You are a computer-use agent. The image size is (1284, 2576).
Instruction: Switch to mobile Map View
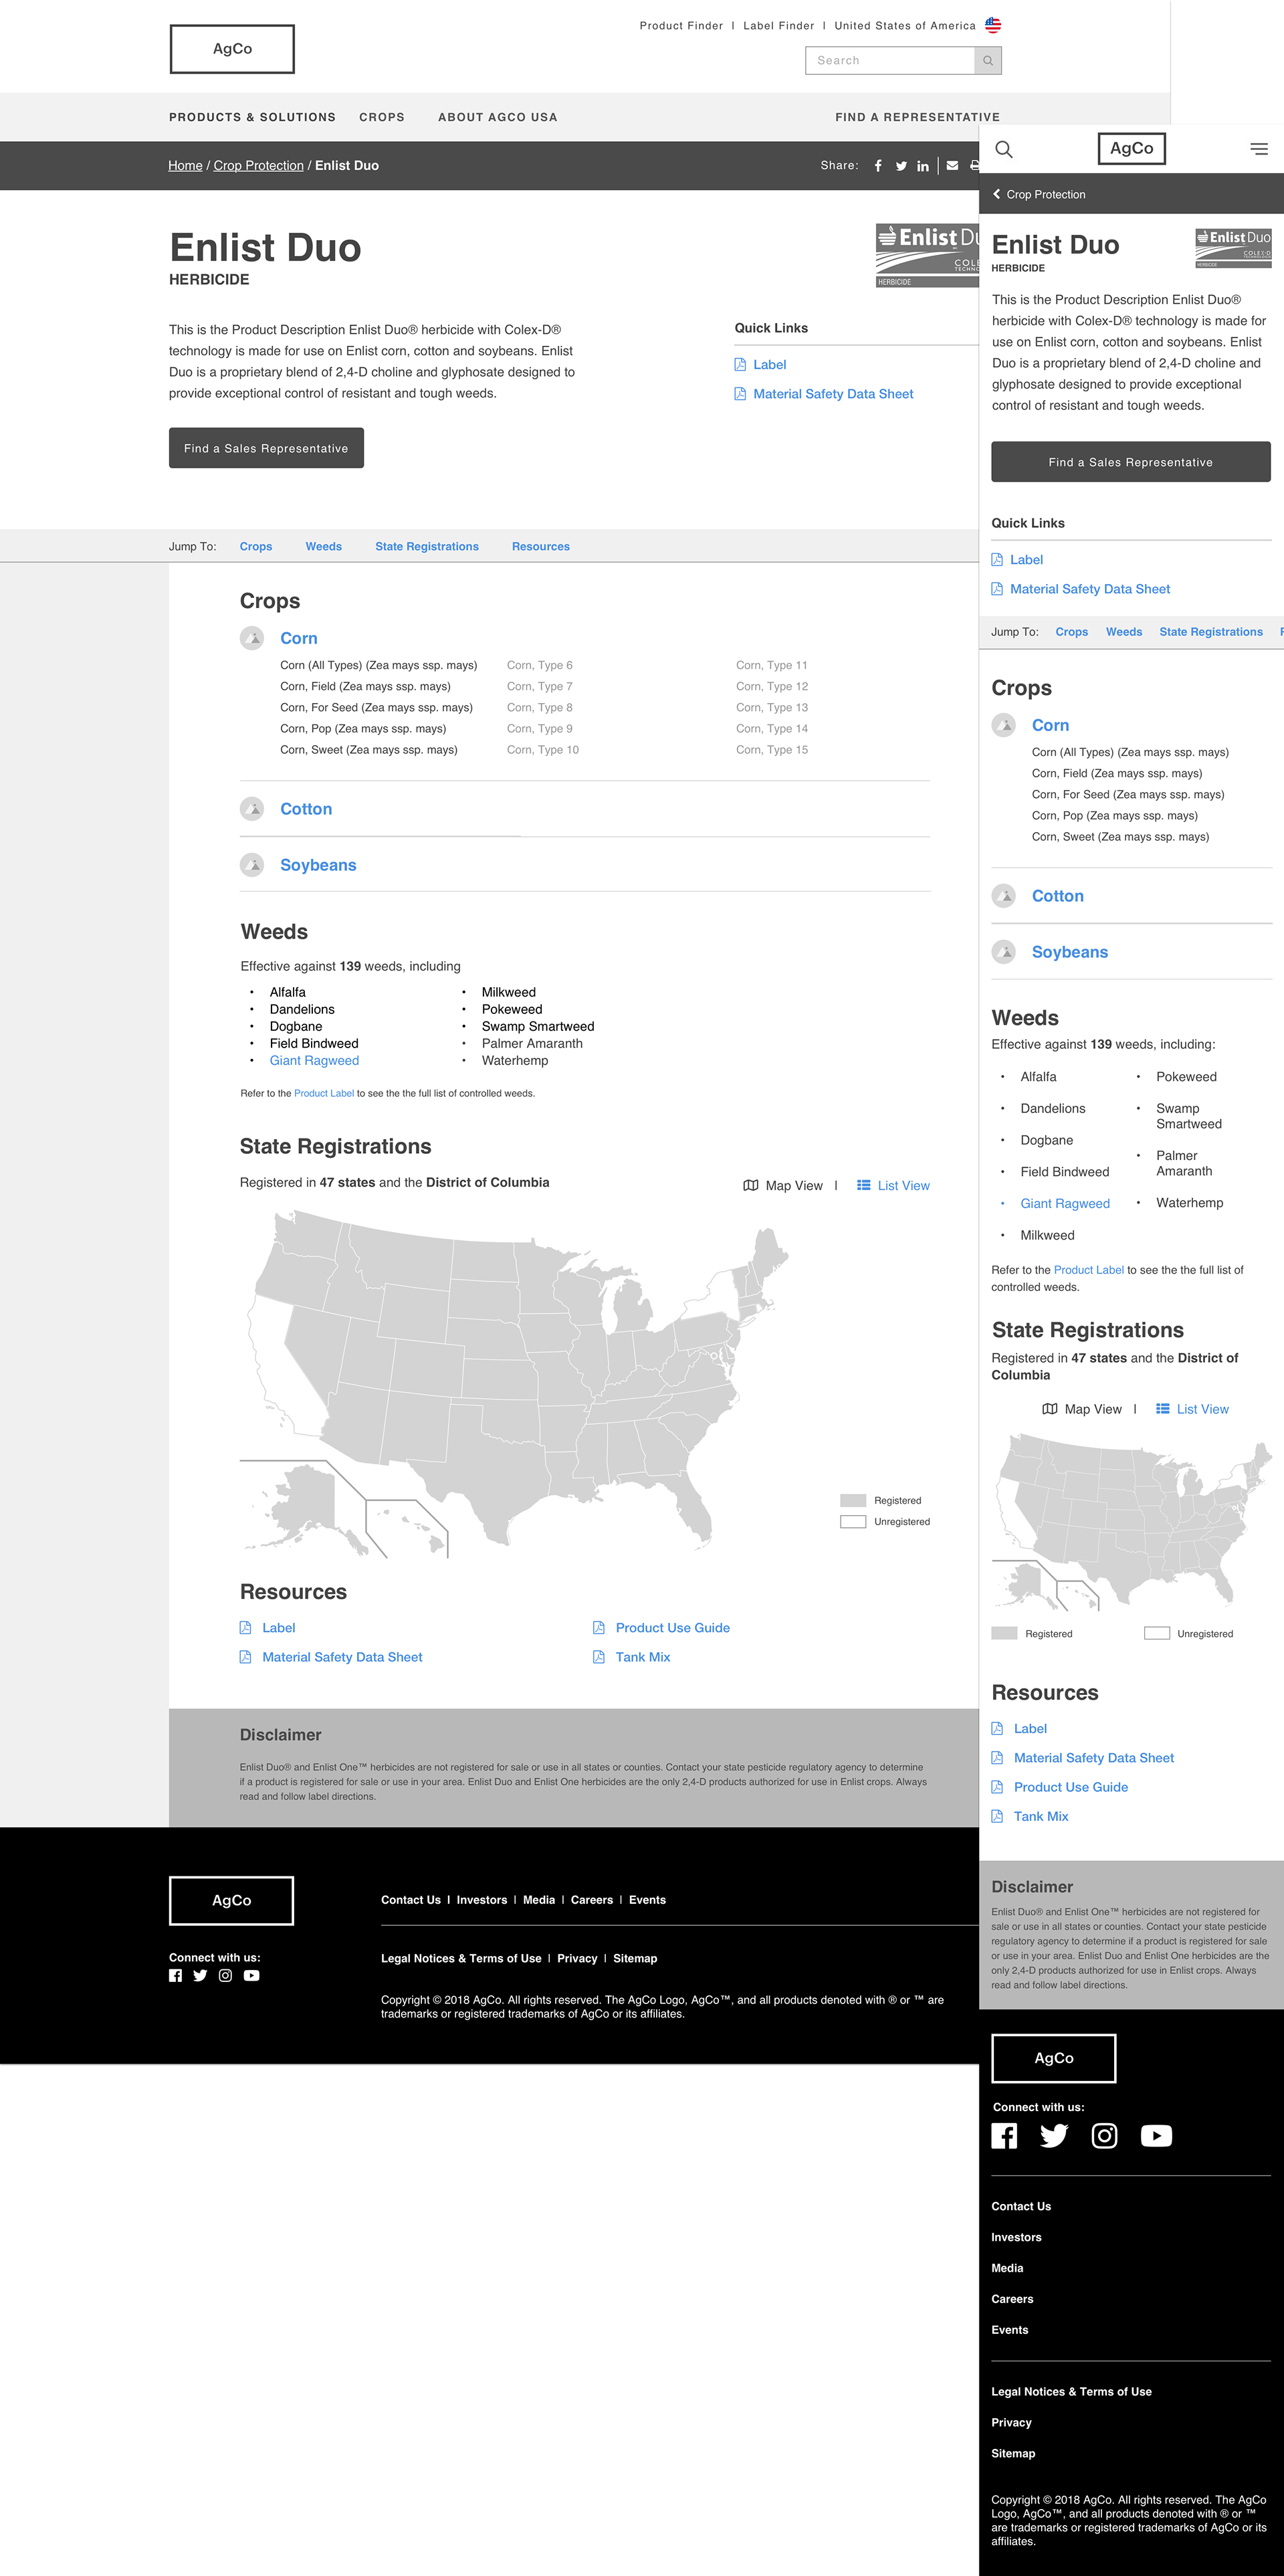tap(1082, 1409)
